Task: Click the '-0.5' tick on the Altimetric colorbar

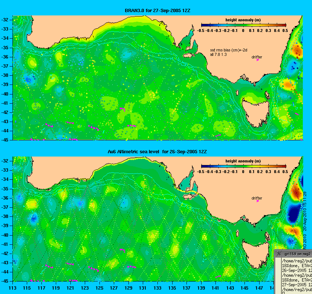Action: 200,172
